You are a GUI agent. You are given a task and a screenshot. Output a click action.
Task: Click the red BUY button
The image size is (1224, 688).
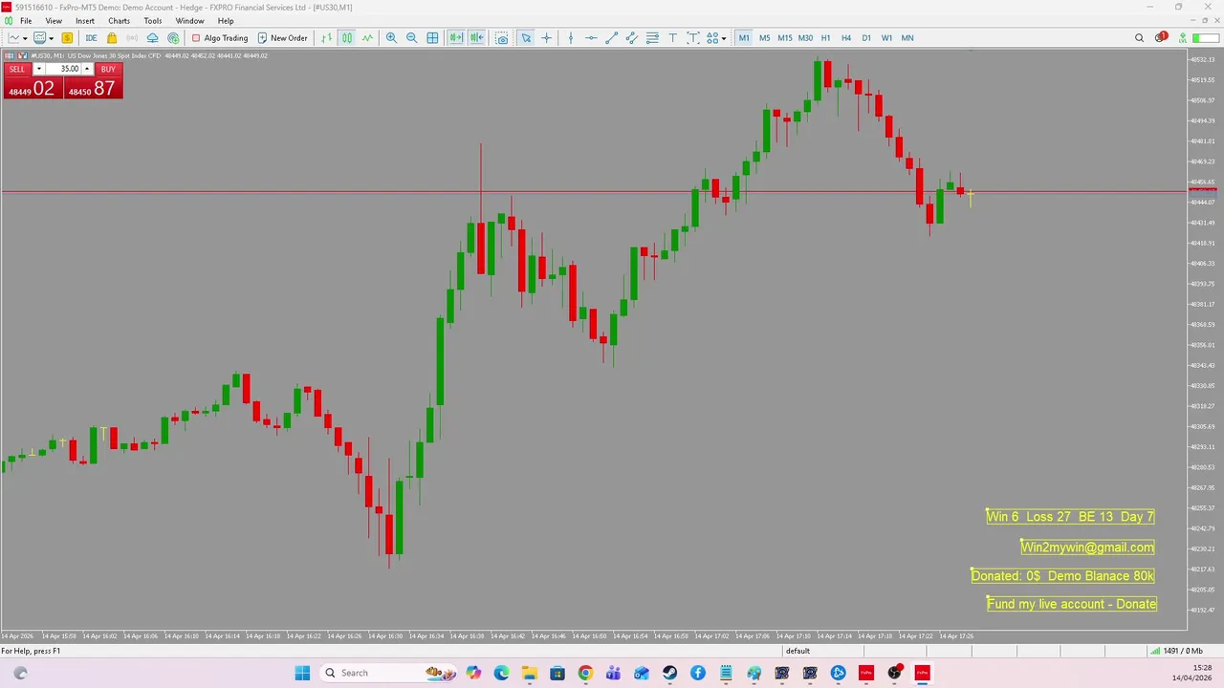pyautogui.click(x=108, y=69)
